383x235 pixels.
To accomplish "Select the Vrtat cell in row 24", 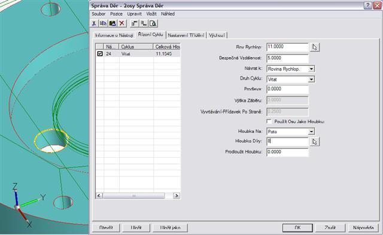I will coord(136,54).
